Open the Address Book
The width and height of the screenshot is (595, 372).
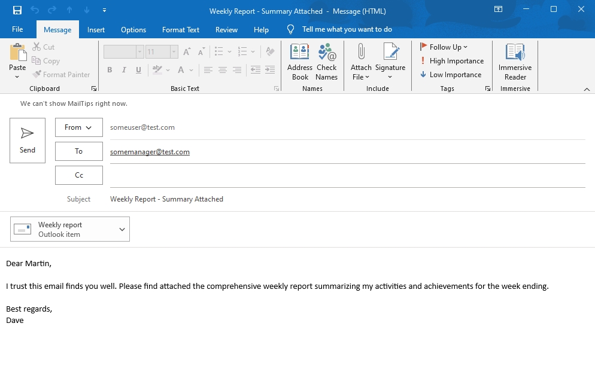300,62
